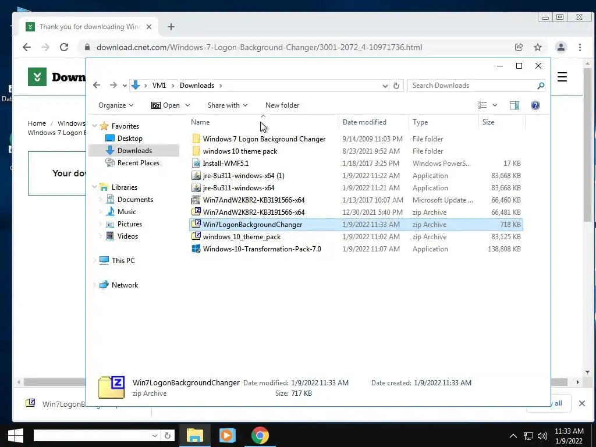Image resolution: width=596 pixels, height=447 pixels.
Task: Open Explorer help
Action: (535, 105)
